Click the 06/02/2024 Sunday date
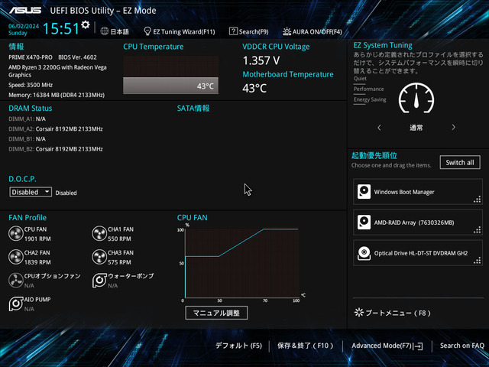This screenshot has width=489, height=367. tap(24, 29)
